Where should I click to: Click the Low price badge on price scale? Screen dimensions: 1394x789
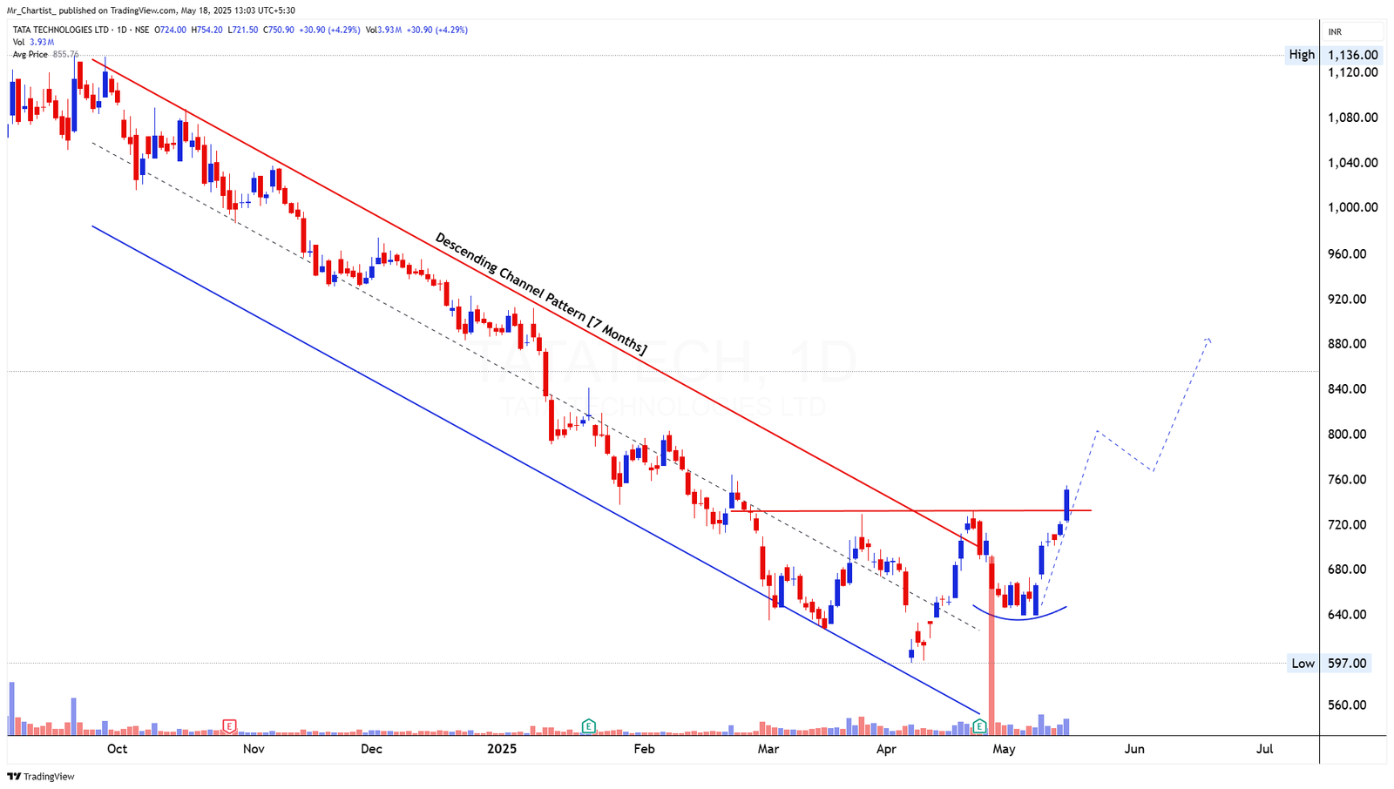point(1302,663)
